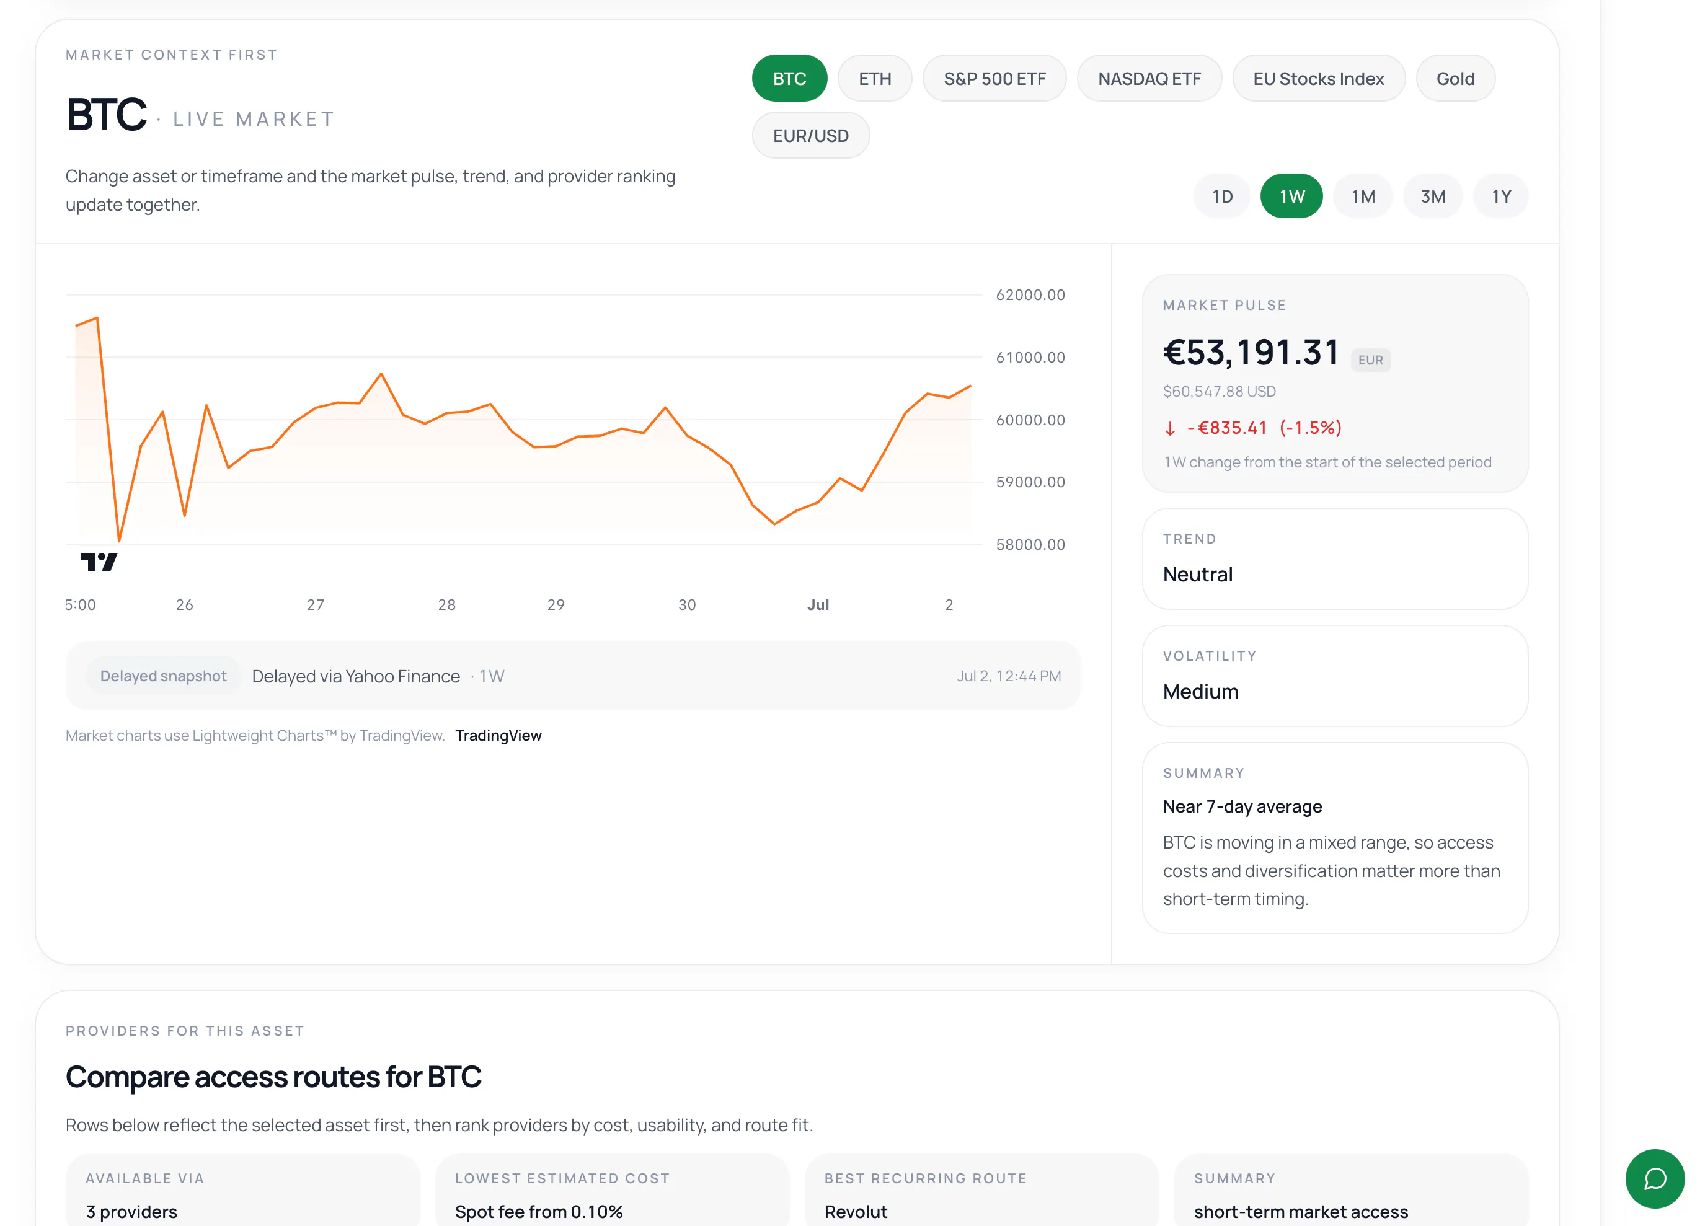Screen dimensions: 1705x1226
Task: Click the $60,547.88 USD value
Action: click(1220, 391)
